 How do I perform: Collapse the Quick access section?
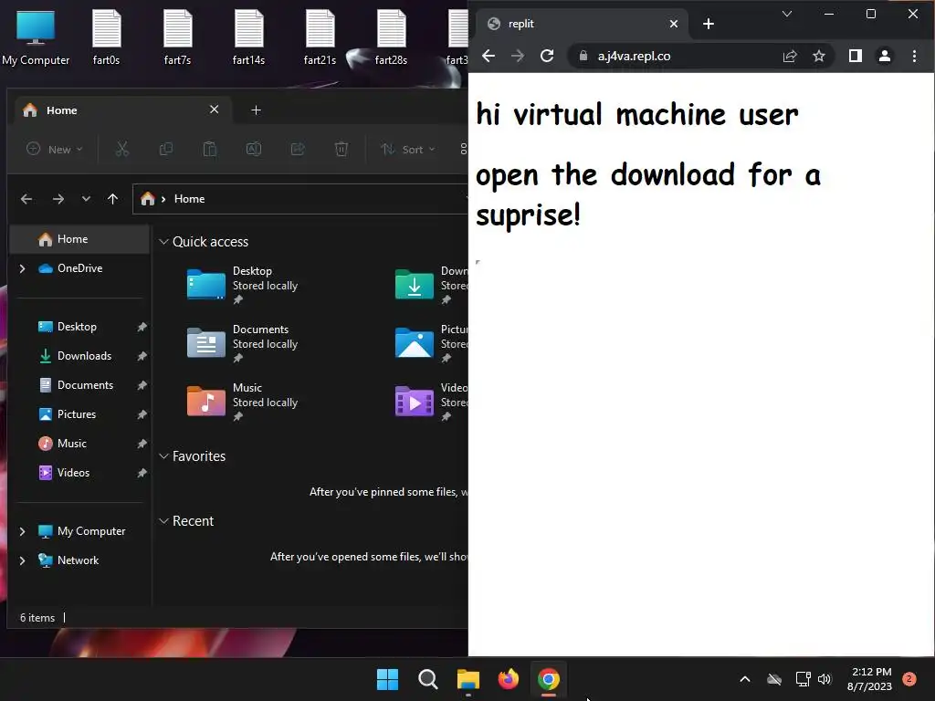click(x=163, y=242)
